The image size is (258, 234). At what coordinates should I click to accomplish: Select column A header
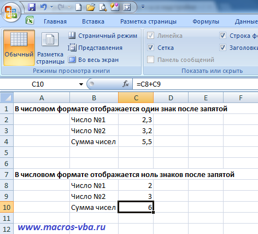[x=42, y=98]
